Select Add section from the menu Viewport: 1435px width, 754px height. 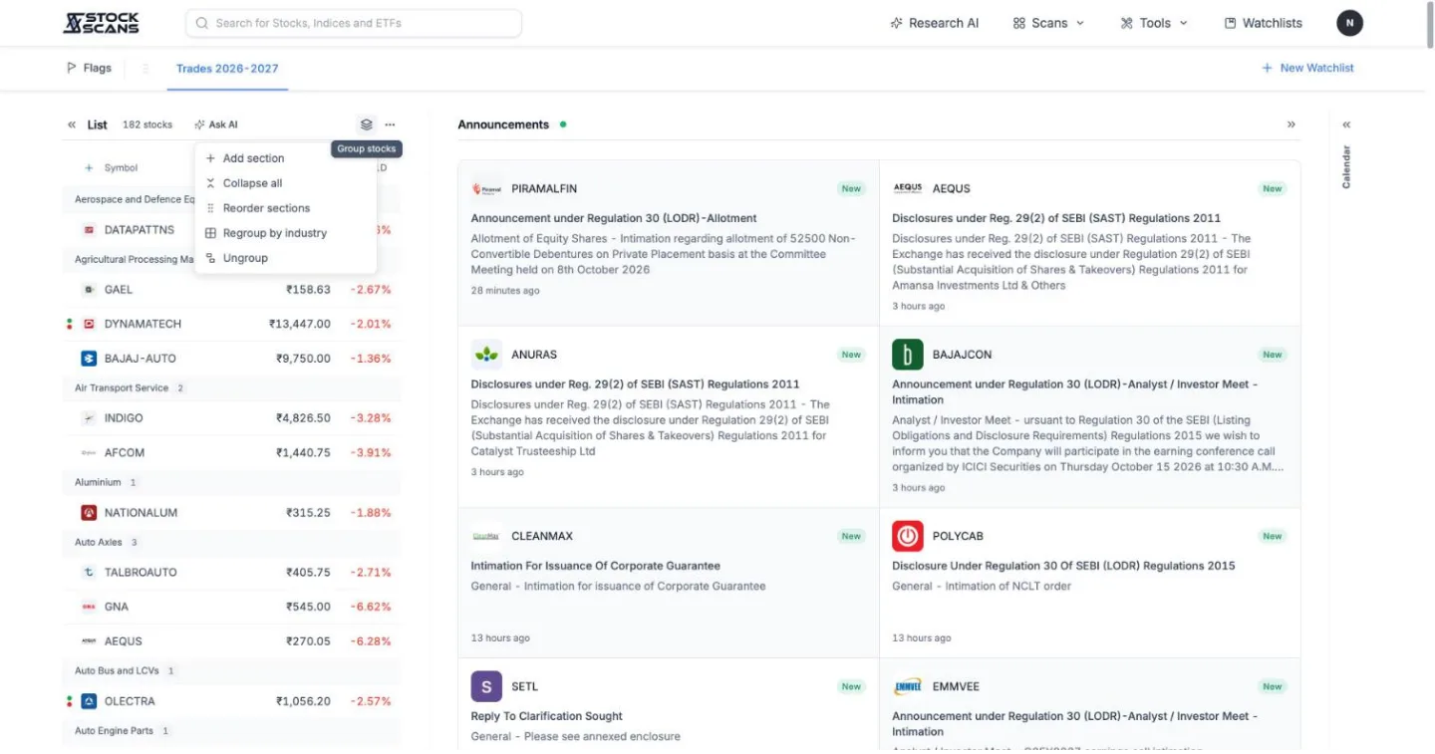(286, 158)
